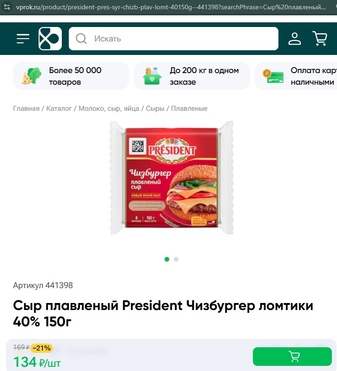Go to Сыры breadcrumb category

[x=155, y=108]
